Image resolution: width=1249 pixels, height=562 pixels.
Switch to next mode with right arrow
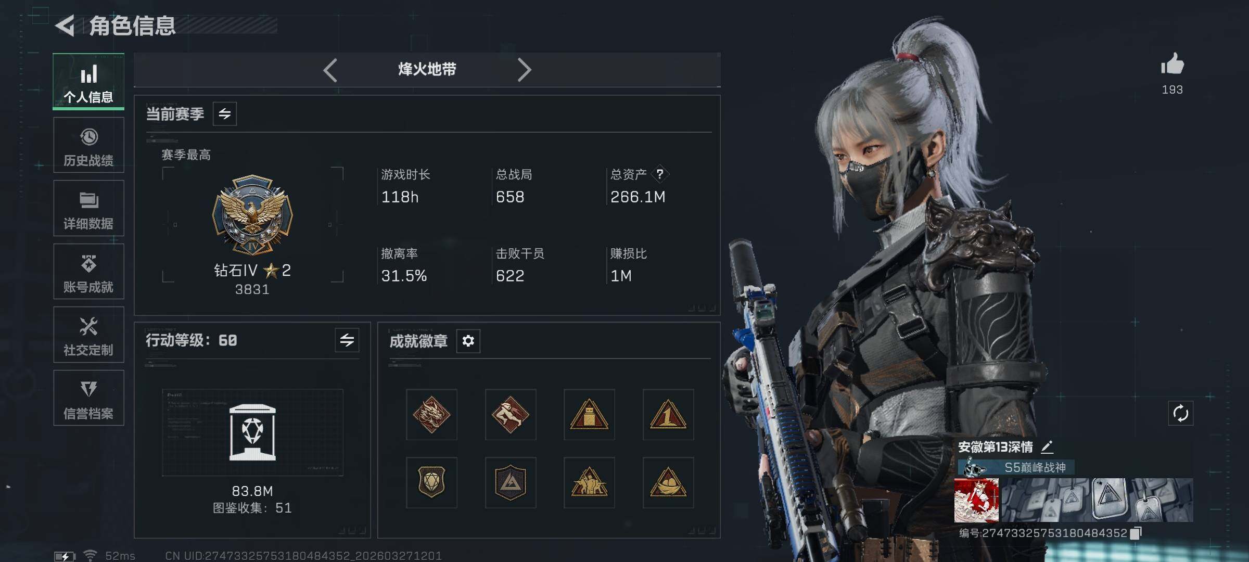coord(524,70)
